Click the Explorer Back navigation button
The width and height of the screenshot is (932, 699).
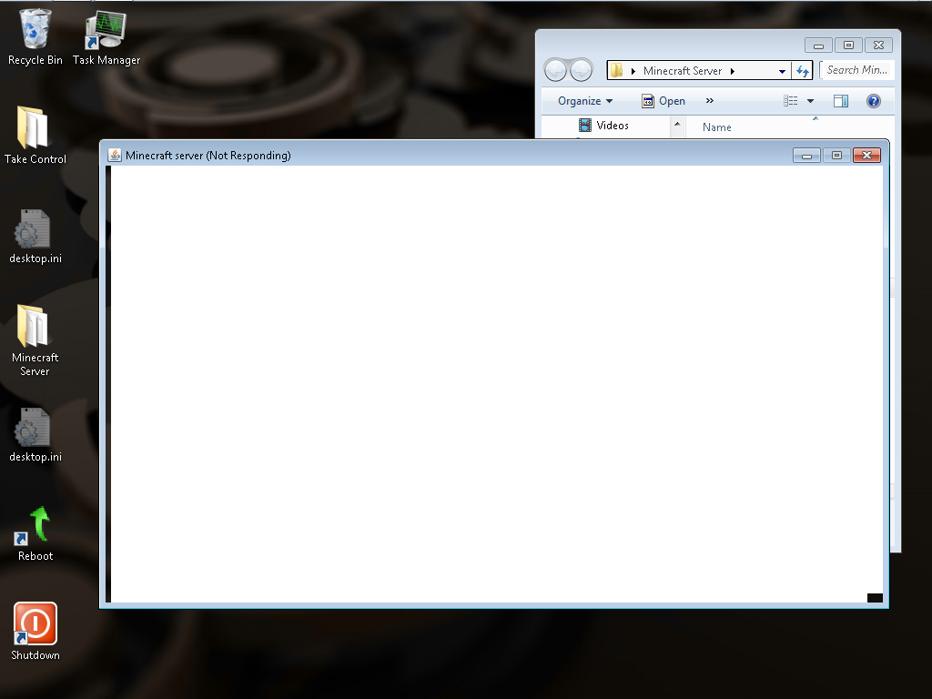(556, 70)
